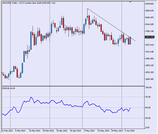The height and width of the screenshot is (134, 158).
Task: Click the 24 May 2023 date label
Action: point(117,131)
